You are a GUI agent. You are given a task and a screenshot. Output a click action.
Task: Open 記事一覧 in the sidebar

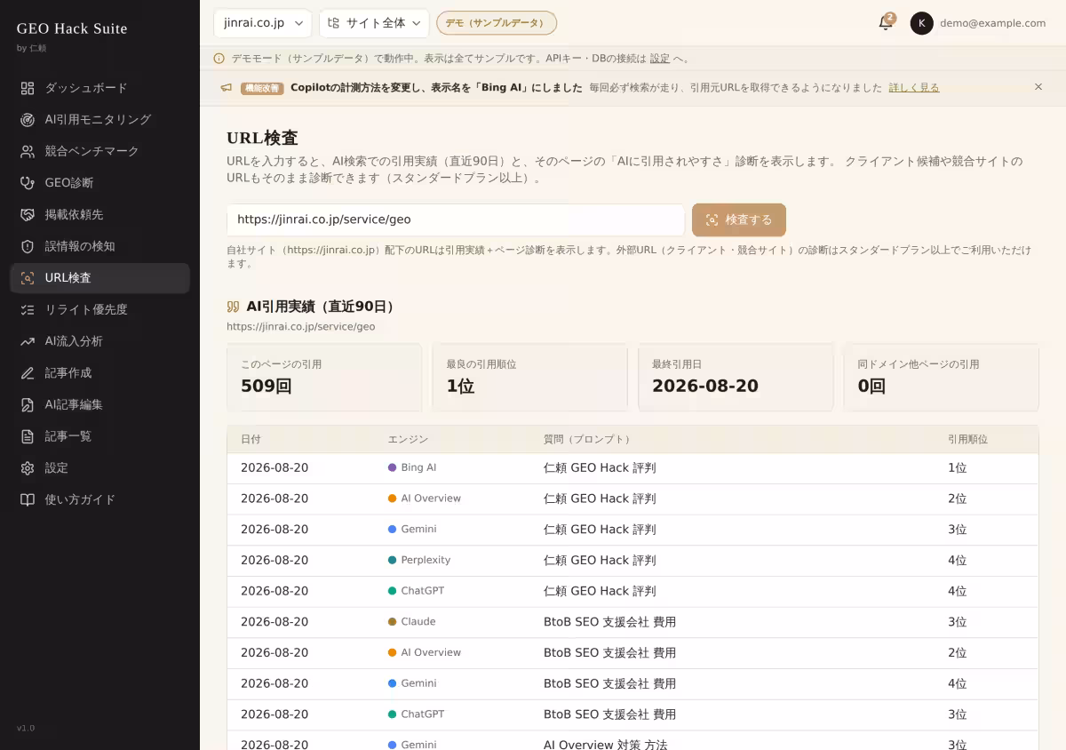(x=99, y=436)
